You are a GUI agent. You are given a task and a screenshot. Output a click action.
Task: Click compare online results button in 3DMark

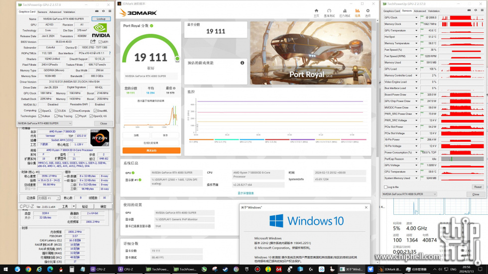[x=150, y=143]
